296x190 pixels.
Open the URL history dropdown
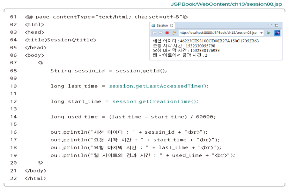pos(262,33)
